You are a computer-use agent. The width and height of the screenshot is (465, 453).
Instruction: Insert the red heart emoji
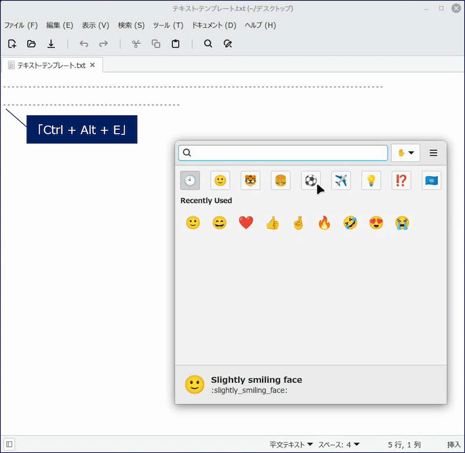[x=246, y=223]
